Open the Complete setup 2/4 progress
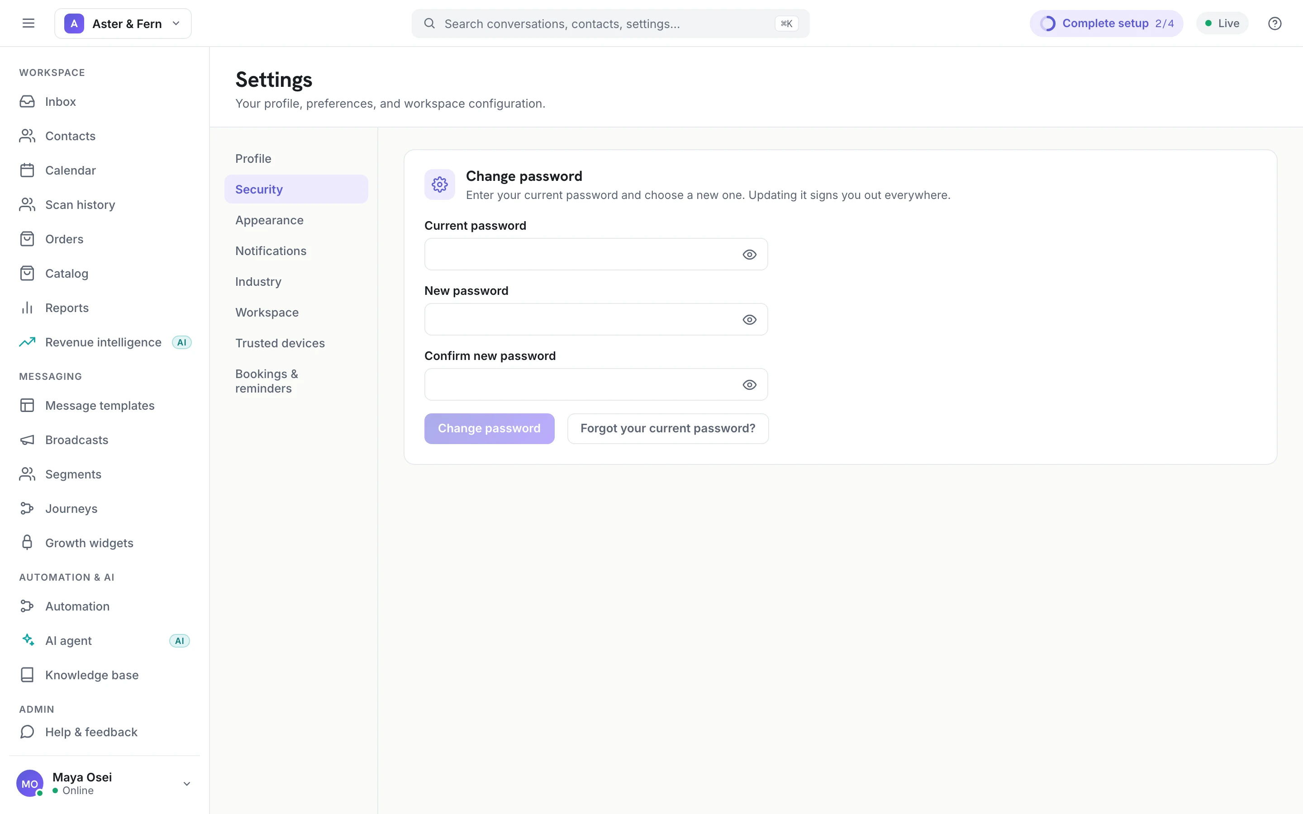 (x=1107, y=23)
